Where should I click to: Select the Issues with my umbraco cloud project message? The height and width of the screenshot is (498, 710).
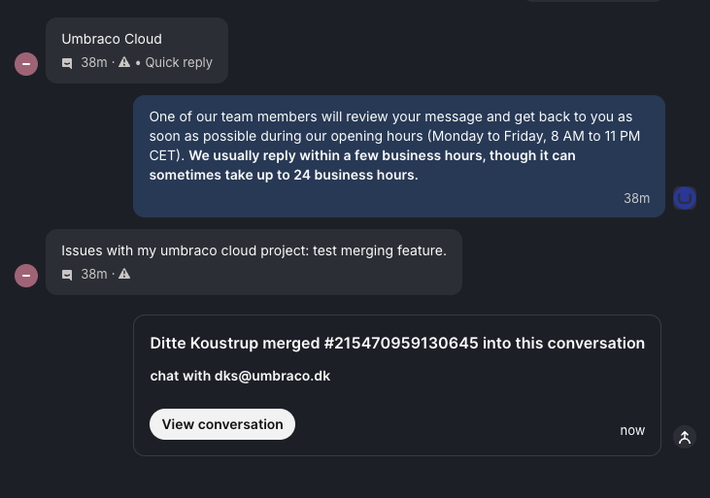coord(254,250)
